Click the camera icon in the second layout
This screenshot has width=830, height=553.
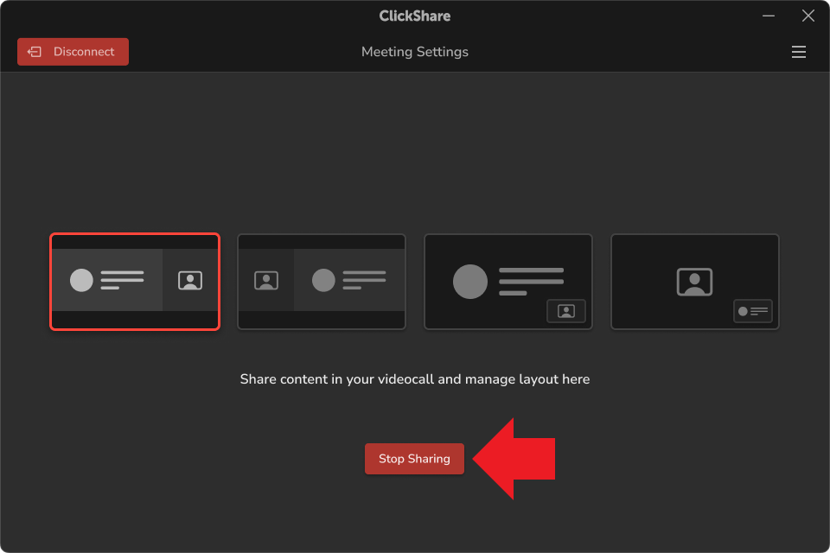(266, 280)
